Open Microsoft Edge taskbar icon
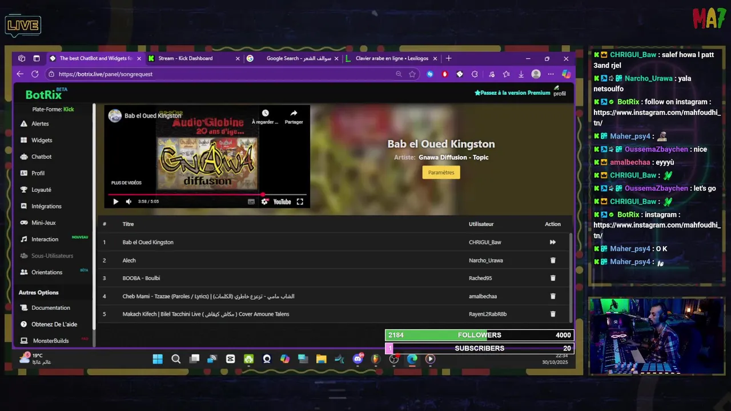731x411 pixels. click(412, 359)
